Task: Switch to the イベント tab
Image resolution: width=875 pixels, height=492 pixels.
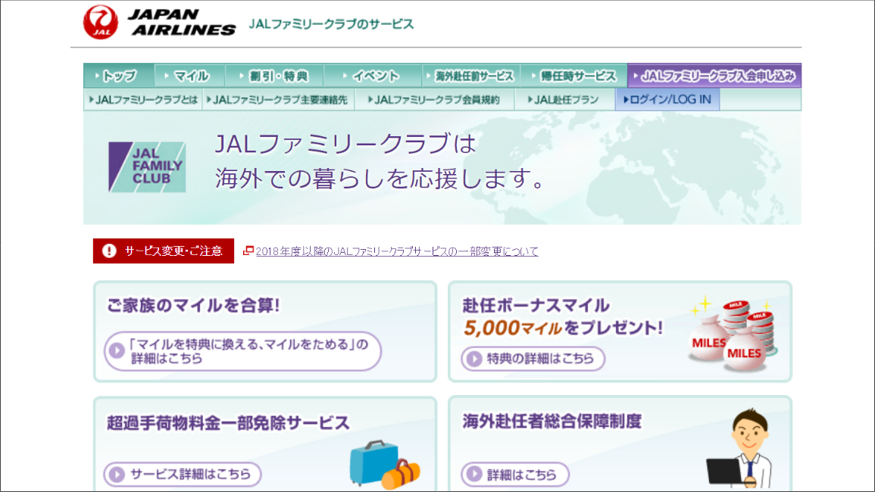Action: point(373,75)
